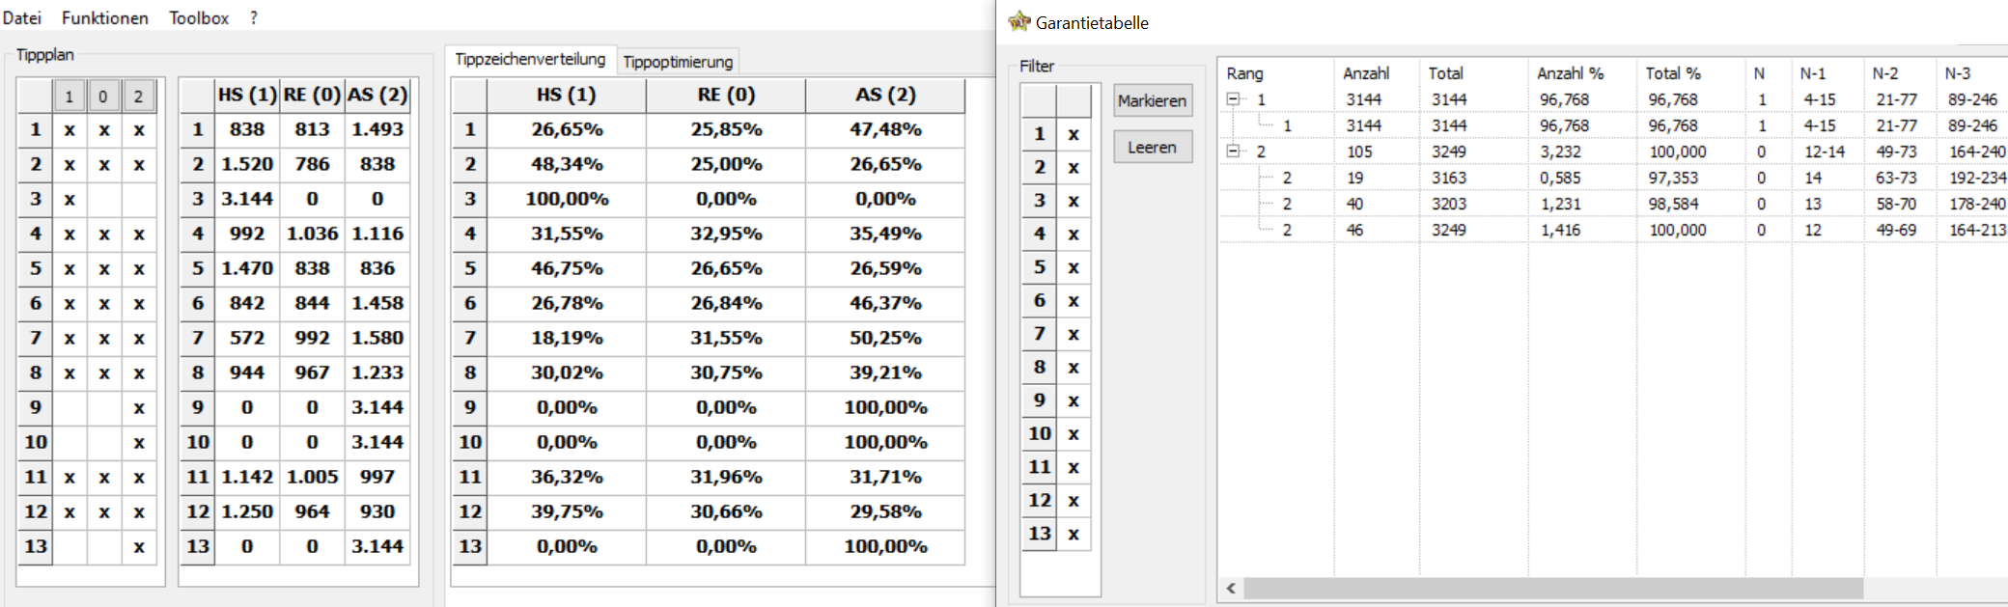The height and width of the screenshot is (607, 2008).
Task: Collapse the Rang 2 tree node
Action: point(1233,152)
